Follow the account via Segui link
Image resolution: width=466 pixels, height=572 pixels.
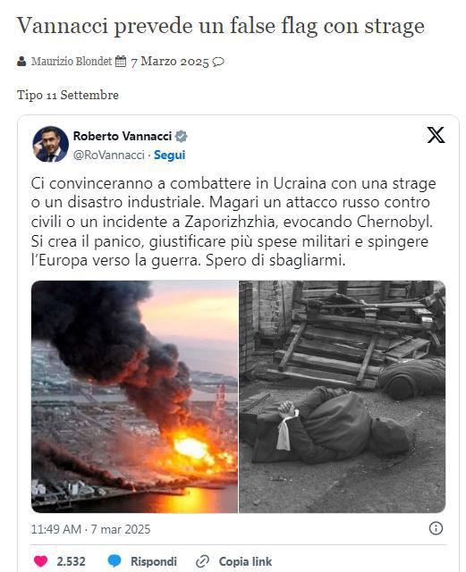pyautogui.click(x=169, y=155)
